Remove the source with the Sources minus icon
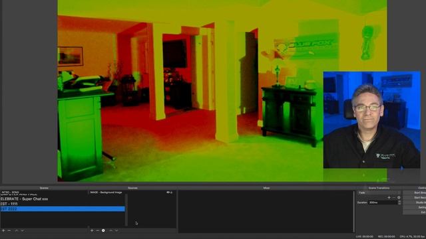Viewport: 426px width, 239px height. pyautogui.click(x=98, y=230)
